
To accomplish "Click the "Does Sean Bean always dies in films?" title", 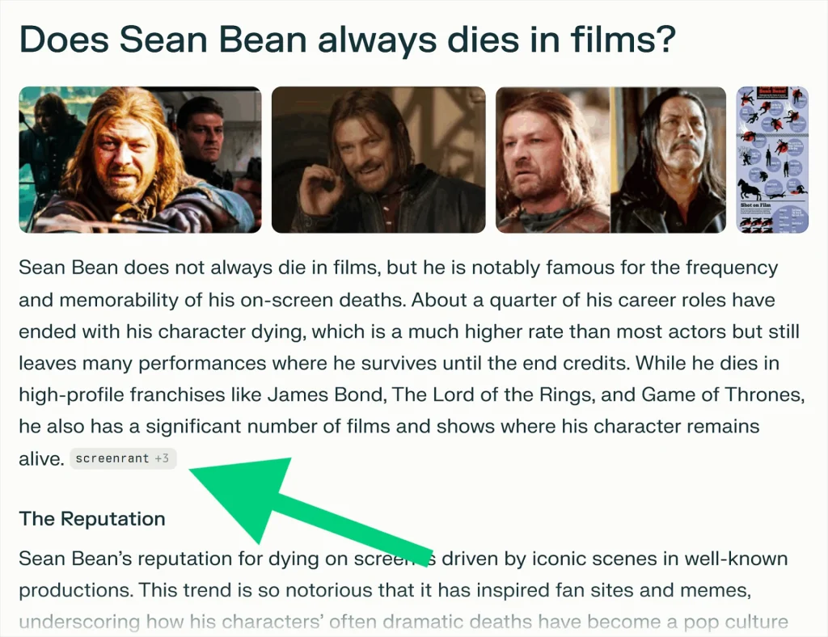I will point(346,39).
